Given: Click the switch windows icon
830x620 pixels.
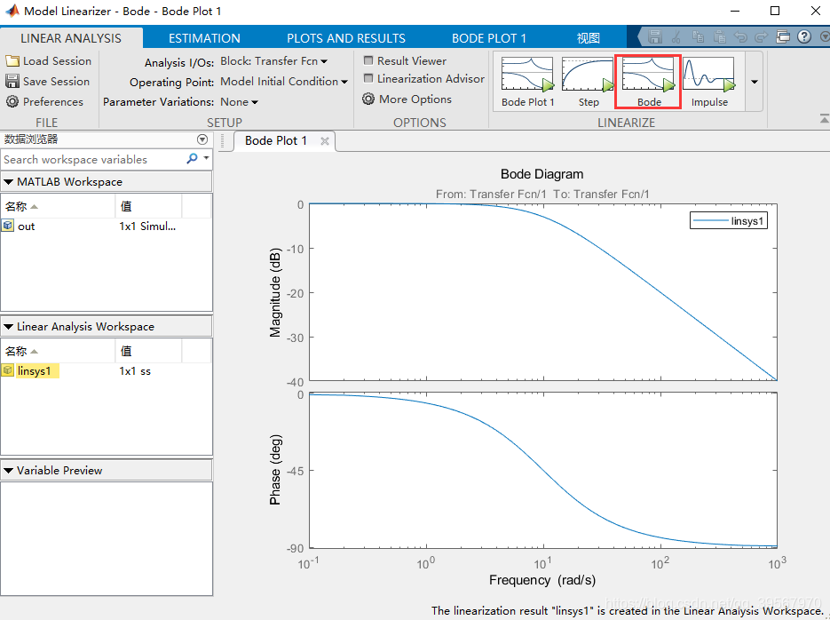Looking at the screenshot, I should click(x=783, y=37).
